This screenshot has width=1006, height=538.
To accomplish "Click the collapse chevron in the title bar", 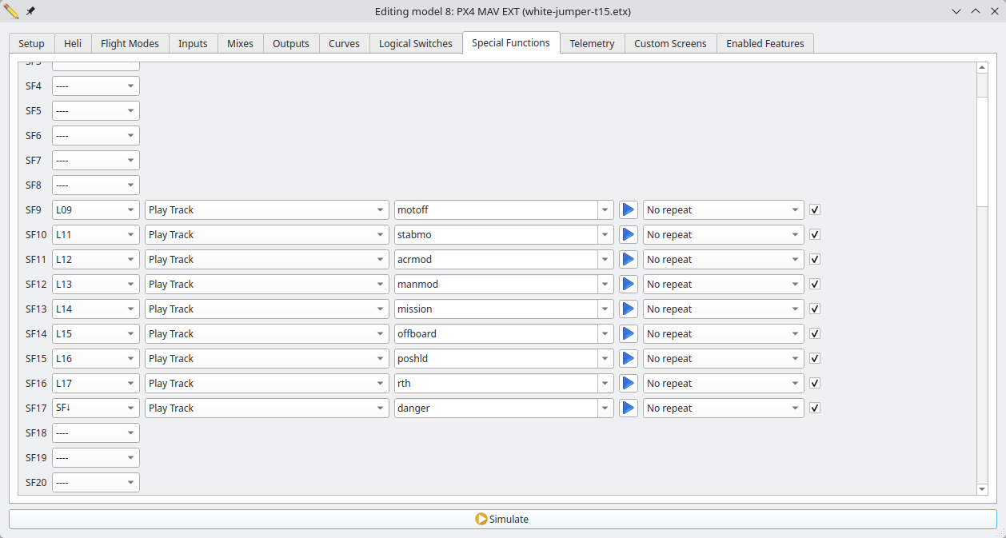I will click(956, 10).
